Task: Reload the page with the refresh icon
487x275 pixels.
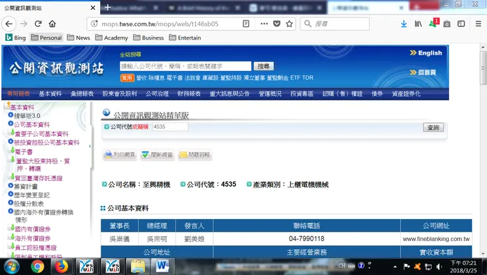Action: point(38,24)
